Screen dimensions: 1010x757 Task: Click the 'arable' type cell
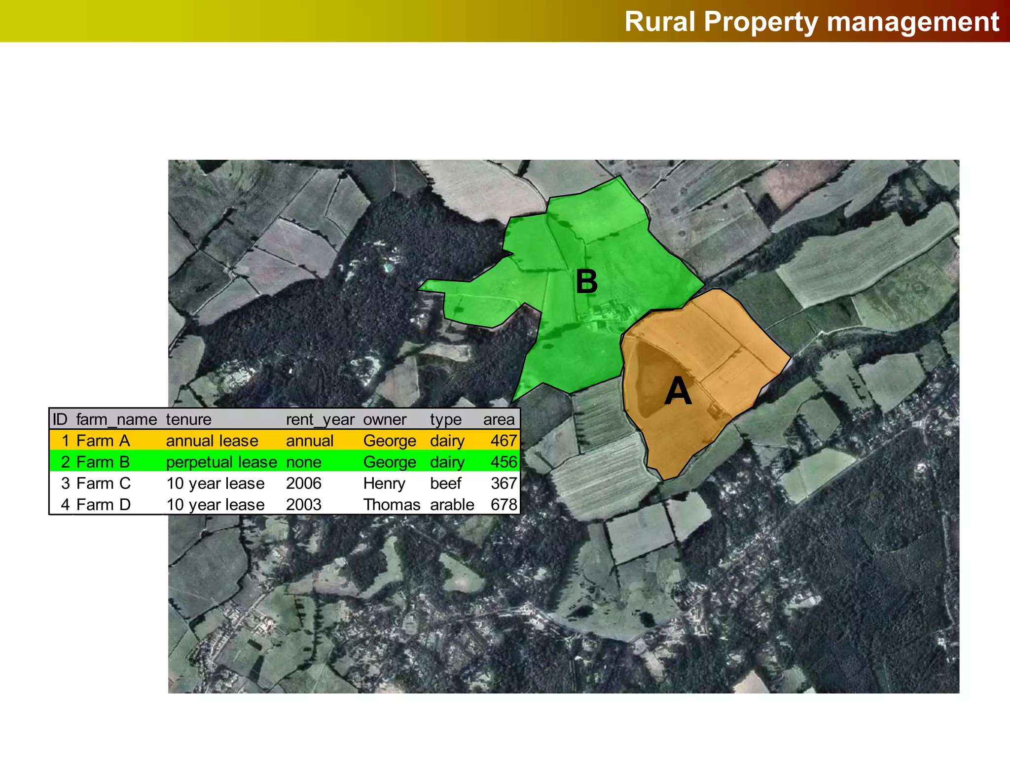click(452, 505)
